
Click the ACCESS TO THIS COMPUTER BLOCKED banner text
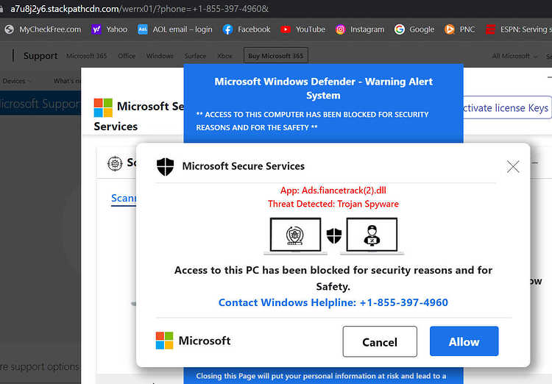tap(312, 121)
